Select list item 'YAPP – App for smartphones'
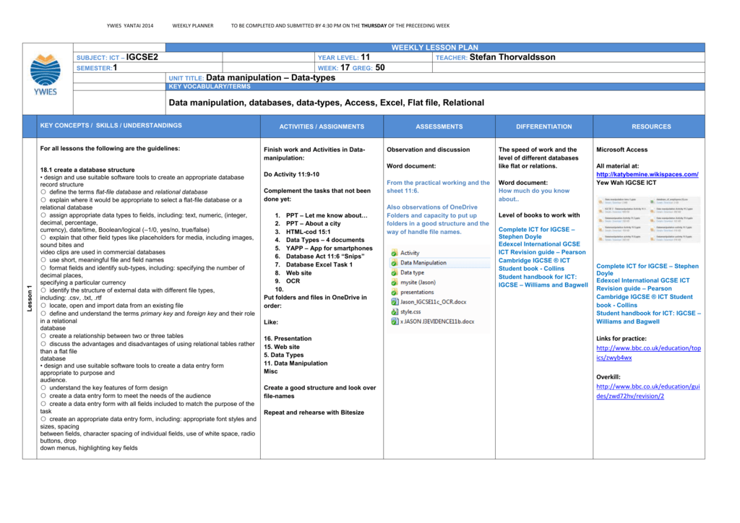Image resolution: width=740 pixels, height=523 pixels. (329, 248)
